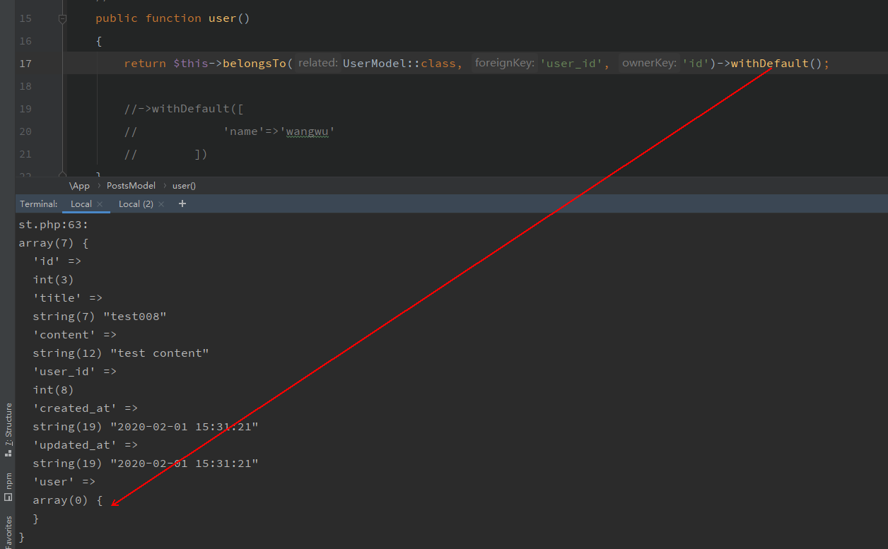Click the user() breadcrumb item
888x549 pixels.
click(x=184, y=186)
